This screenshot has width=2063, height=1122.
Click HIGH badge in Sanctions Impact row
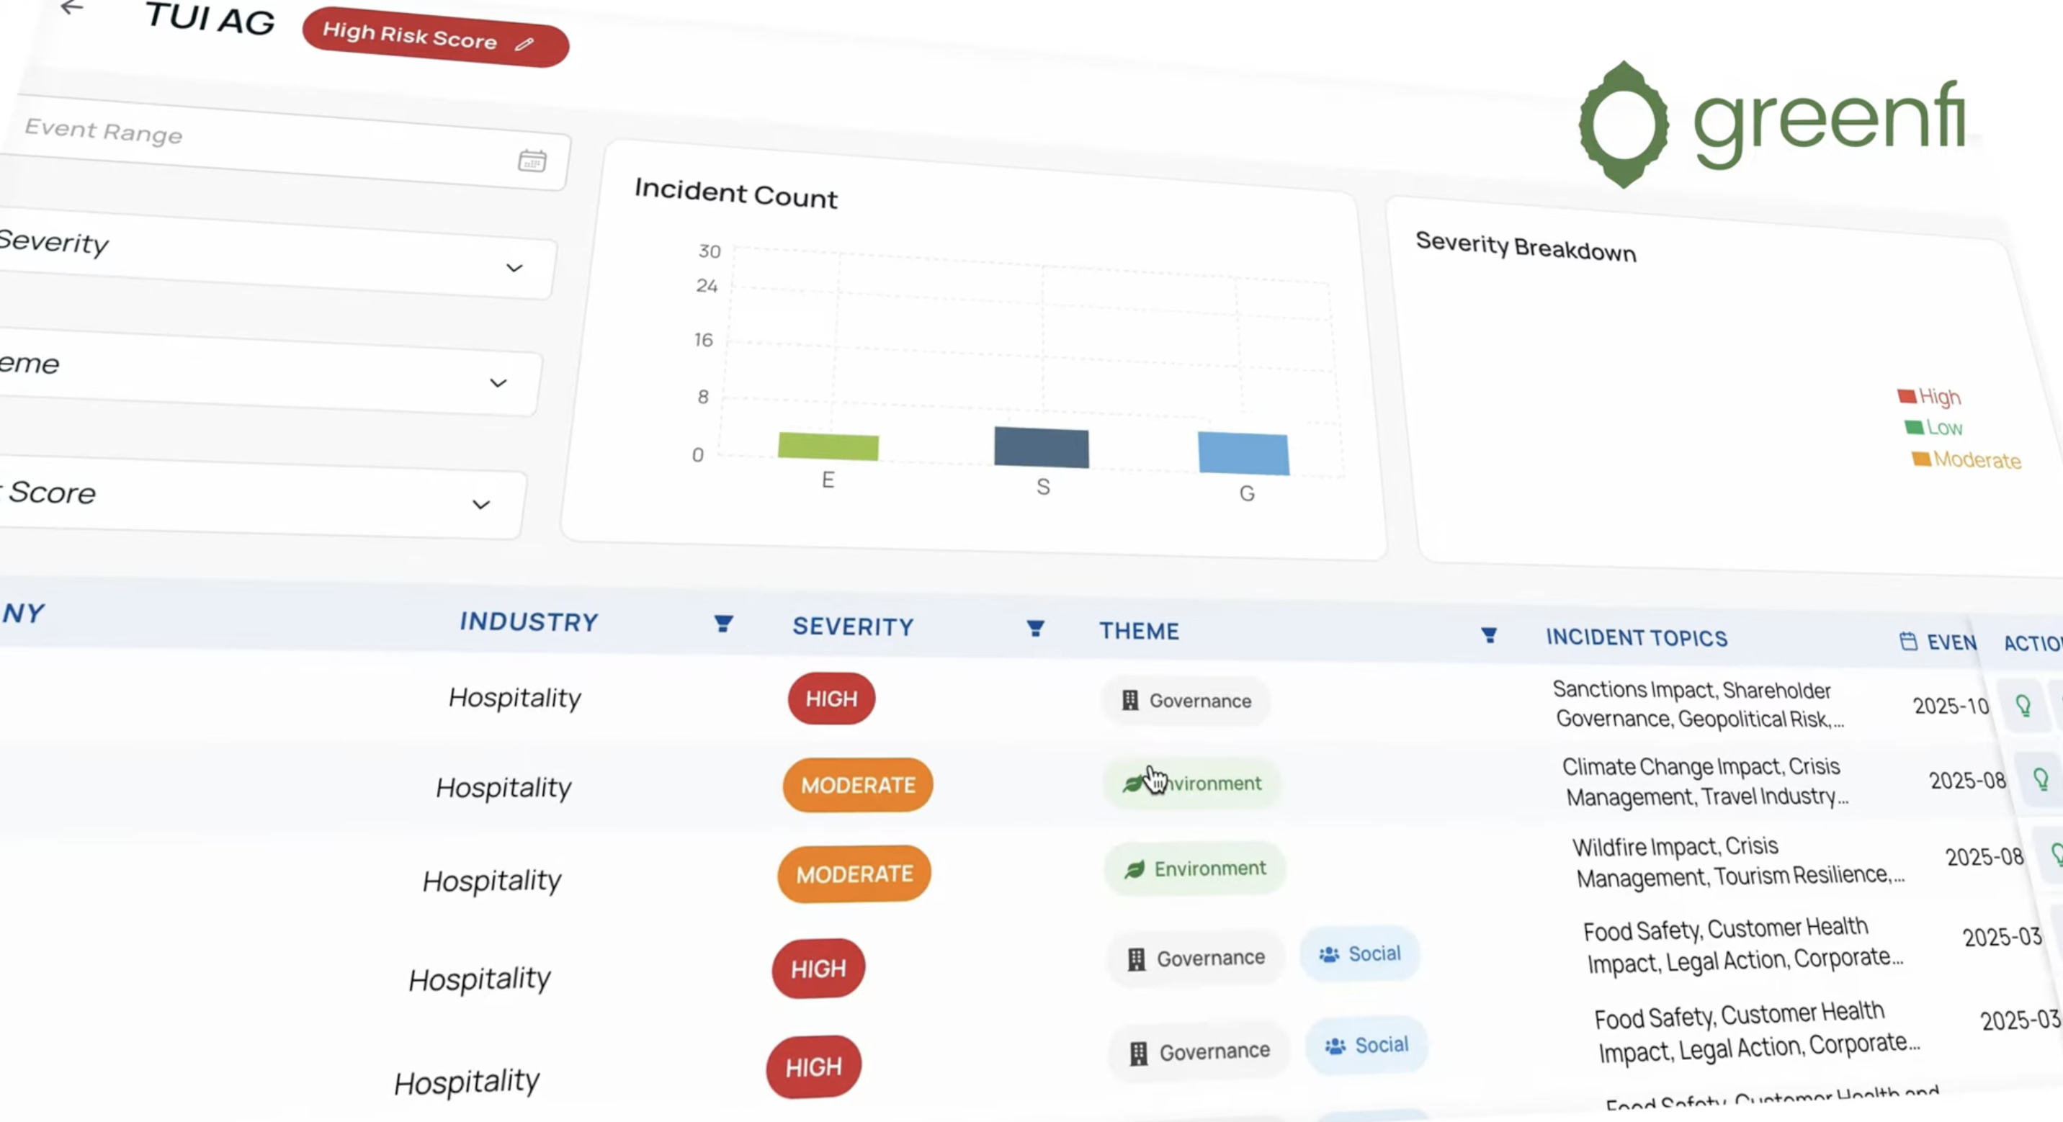[x=831, y=699]
